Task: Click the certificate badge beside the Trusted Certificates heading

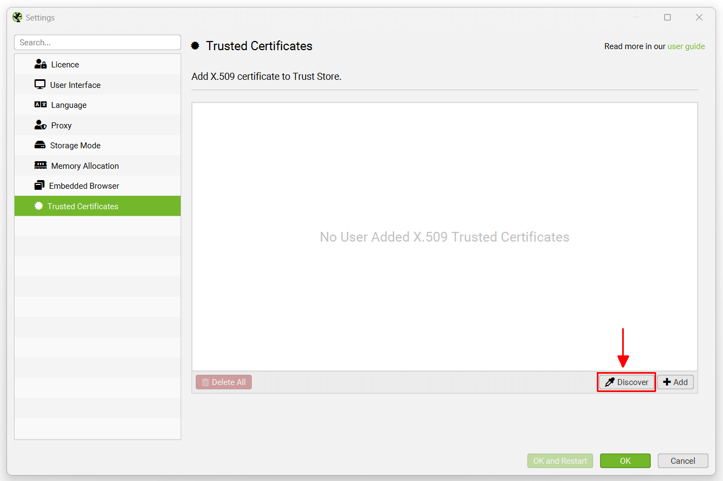Action: coord(195,46)
